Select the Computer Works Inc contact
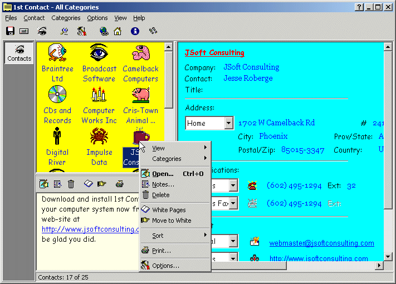 [x=99, y=105]
